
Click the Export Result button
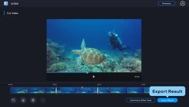click(x=167, y=100)
